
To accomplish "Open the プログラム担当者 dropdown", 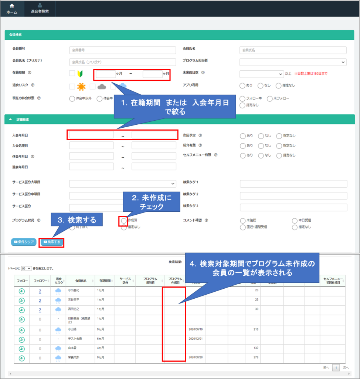I will [293, 62].
